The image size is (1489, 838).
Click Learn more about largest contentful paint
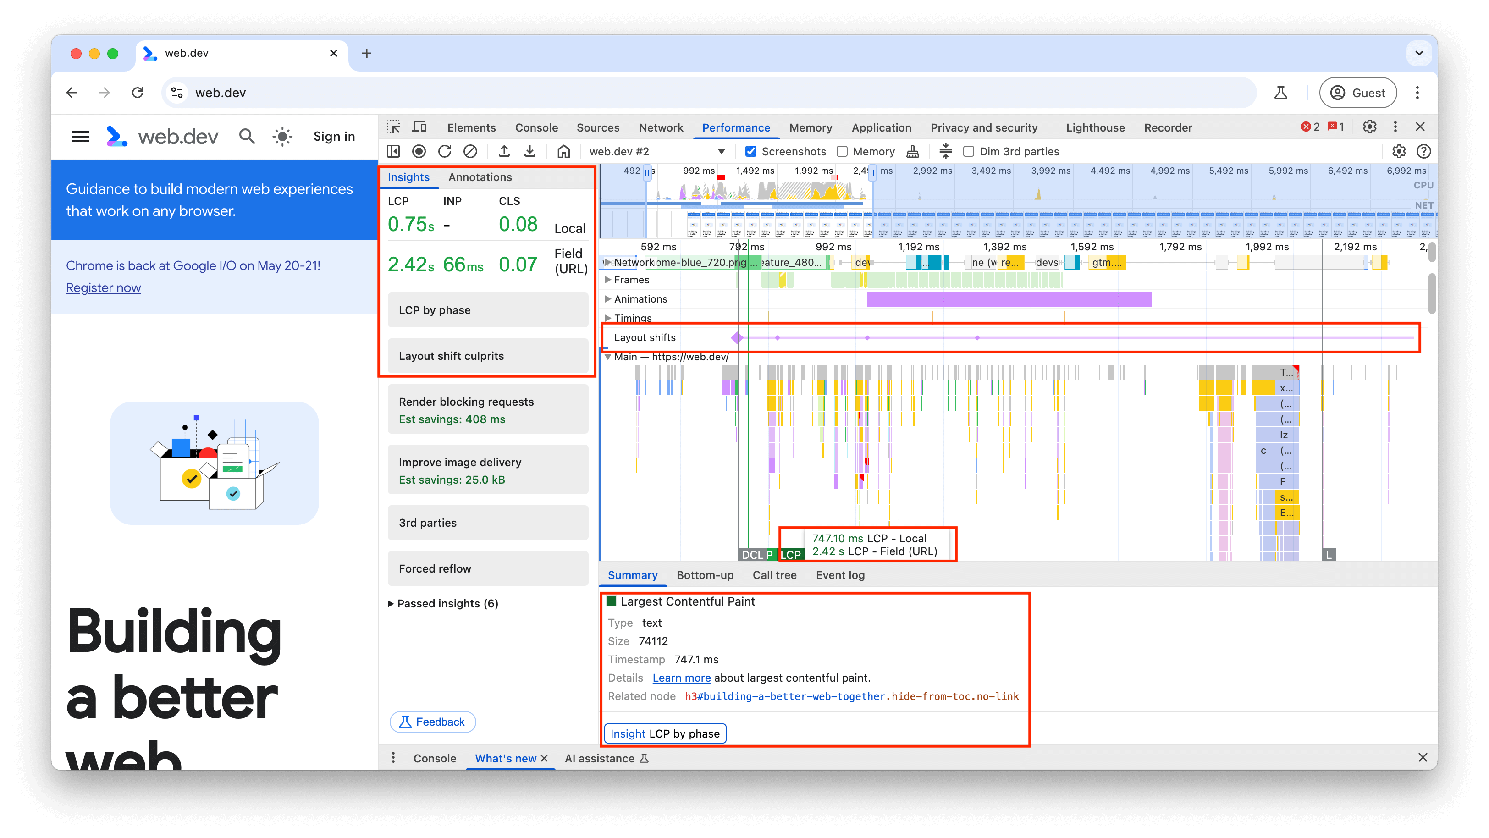pos(680,678)
